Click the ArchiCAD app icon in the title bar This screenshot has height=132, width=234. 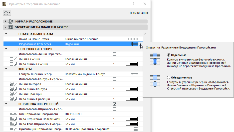click(x=4, y=4)
